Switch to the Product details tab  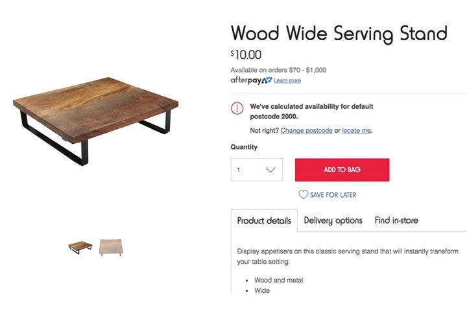[x=264, y=220]
